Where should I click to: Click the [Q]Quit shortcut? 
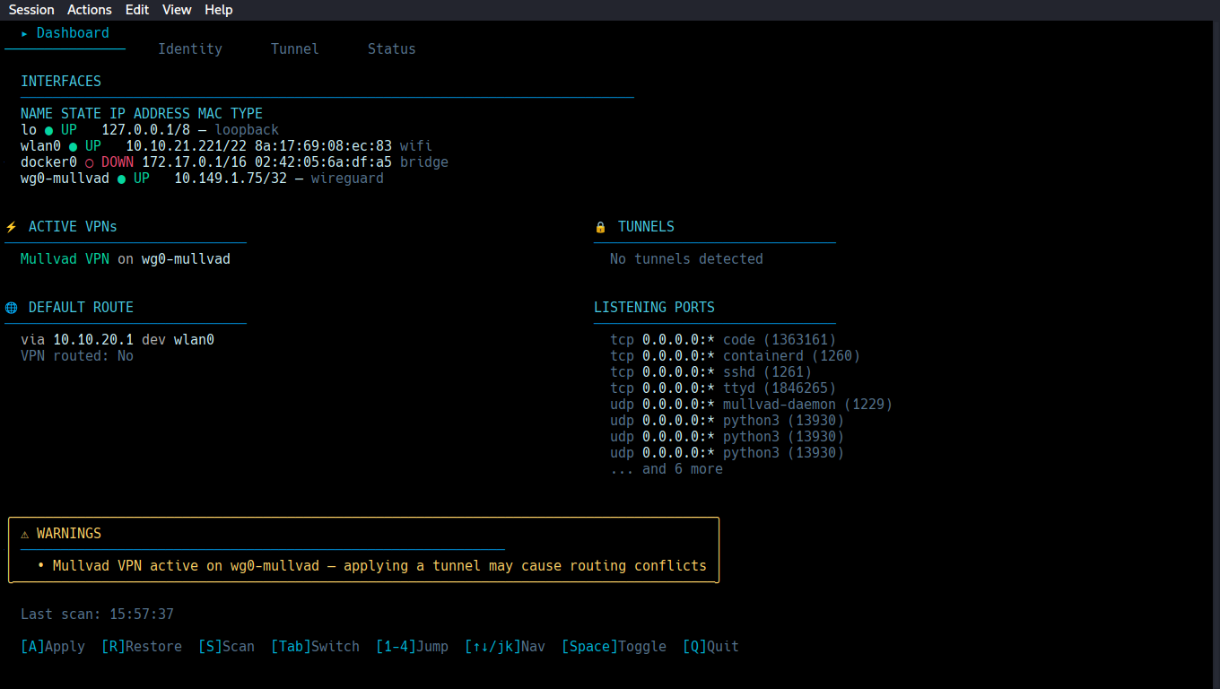pos(711,647)
